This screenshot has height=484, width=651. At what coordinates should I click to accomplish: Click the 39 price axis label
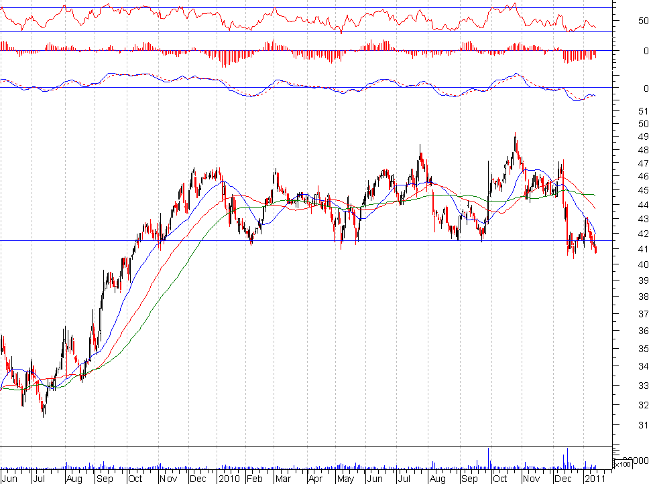click(643, 280)
